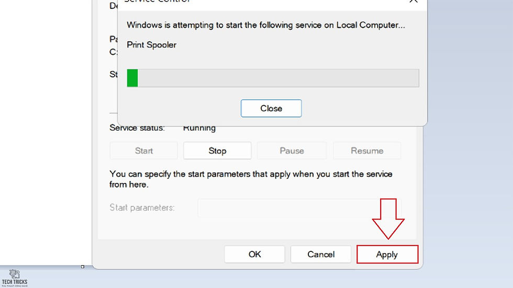Click the 'You can specify the start parameters' text

(251, 179)
